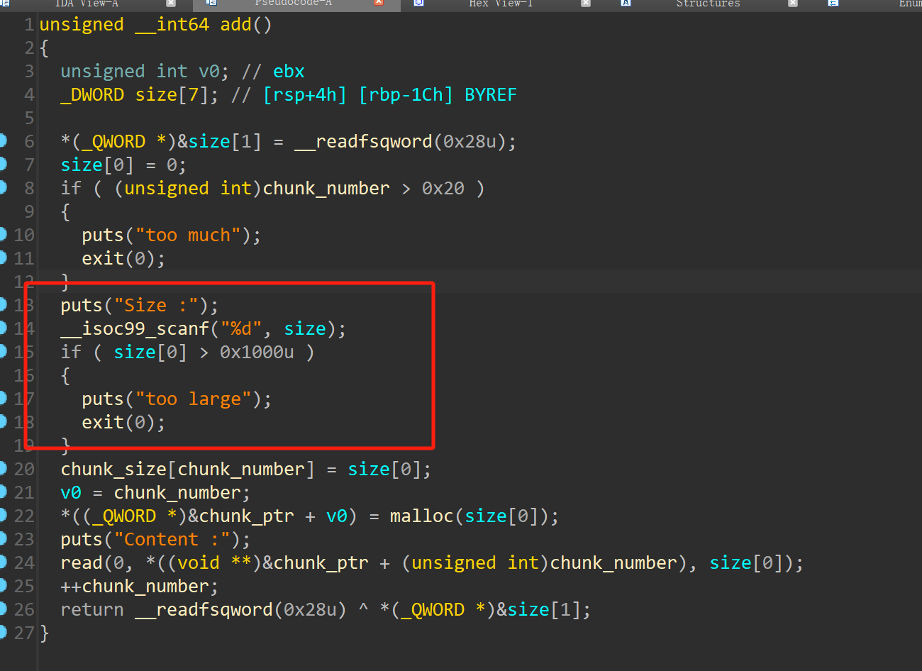Image resolution: width=922 pixels, height=671 pixels.
Task: Click v0 assignment on line 21
Action: point(71,493)
